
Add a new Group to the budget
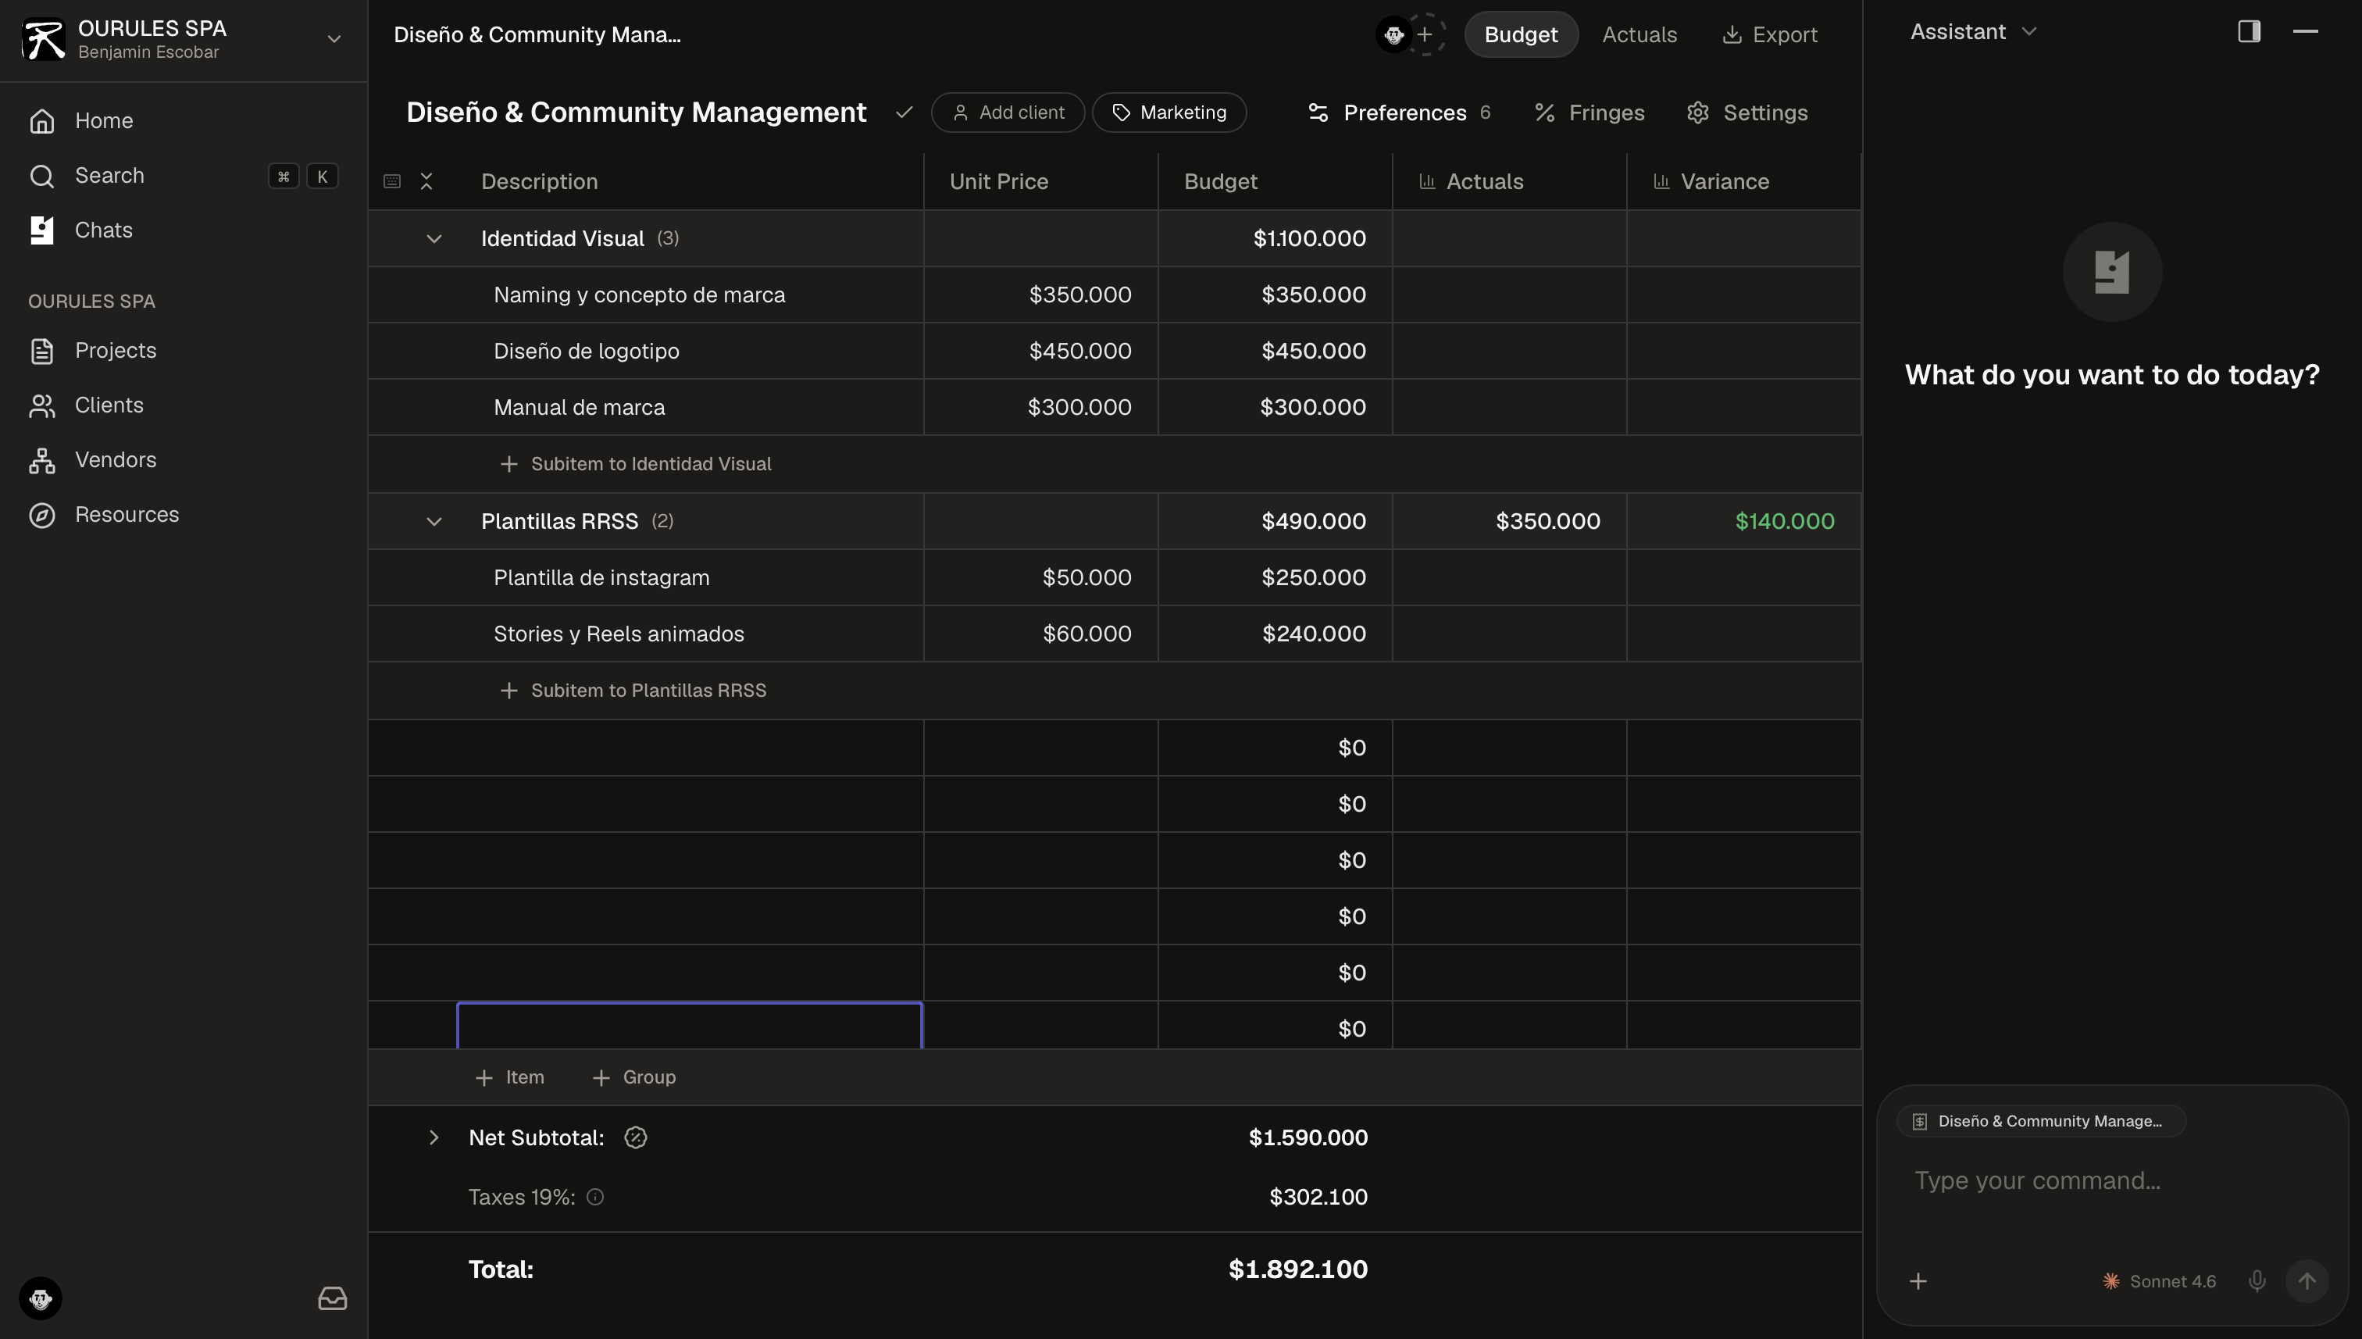coord(633,1077)
